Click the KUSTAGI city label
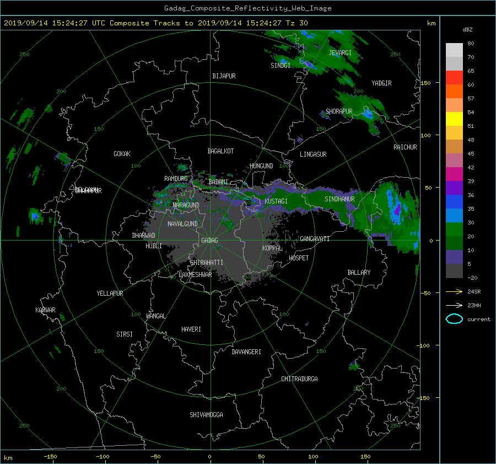496x464 pixels. (276, 201)
